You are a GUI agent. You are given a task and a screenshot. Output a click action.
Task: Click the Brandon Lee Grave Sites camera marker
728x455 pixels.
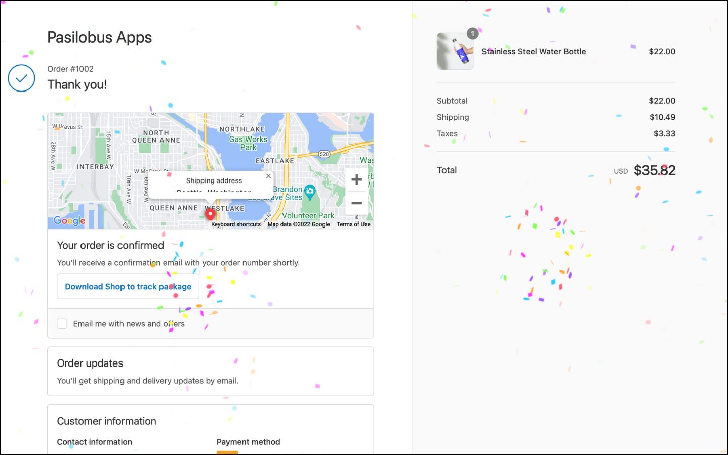tap(310, 191)
